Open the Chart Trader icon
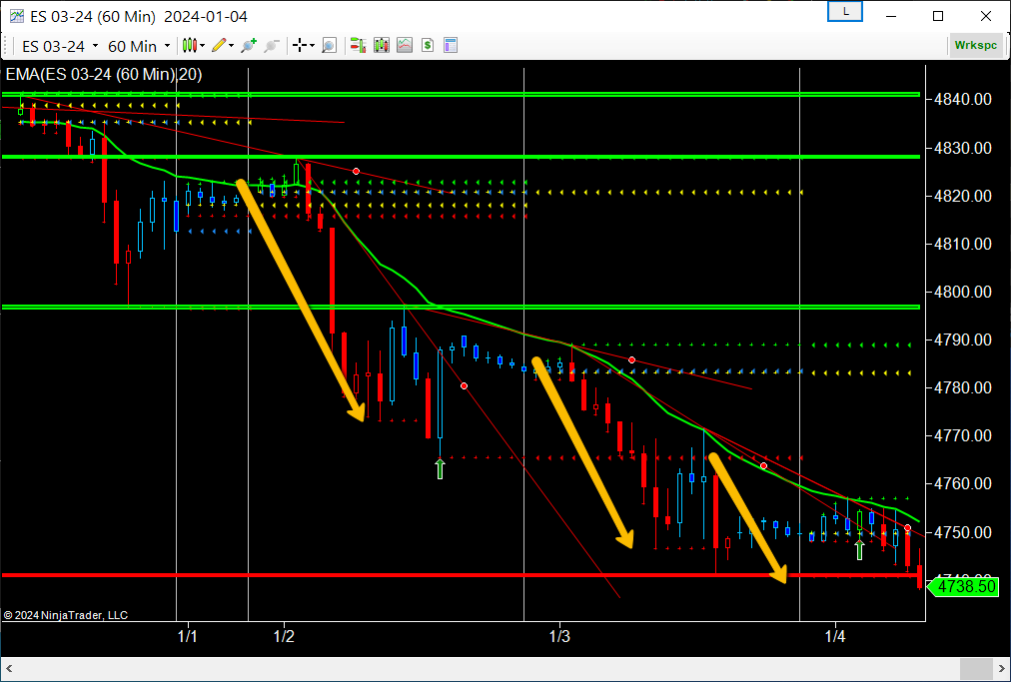1011x682 pixels. coord(358,45)
